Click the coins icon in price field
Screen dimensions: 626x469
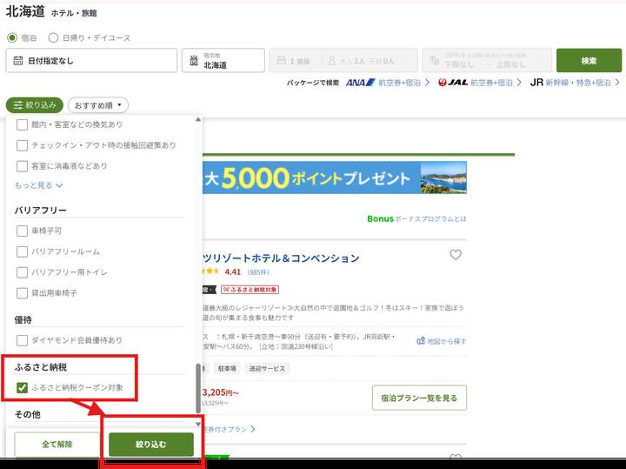435,61
